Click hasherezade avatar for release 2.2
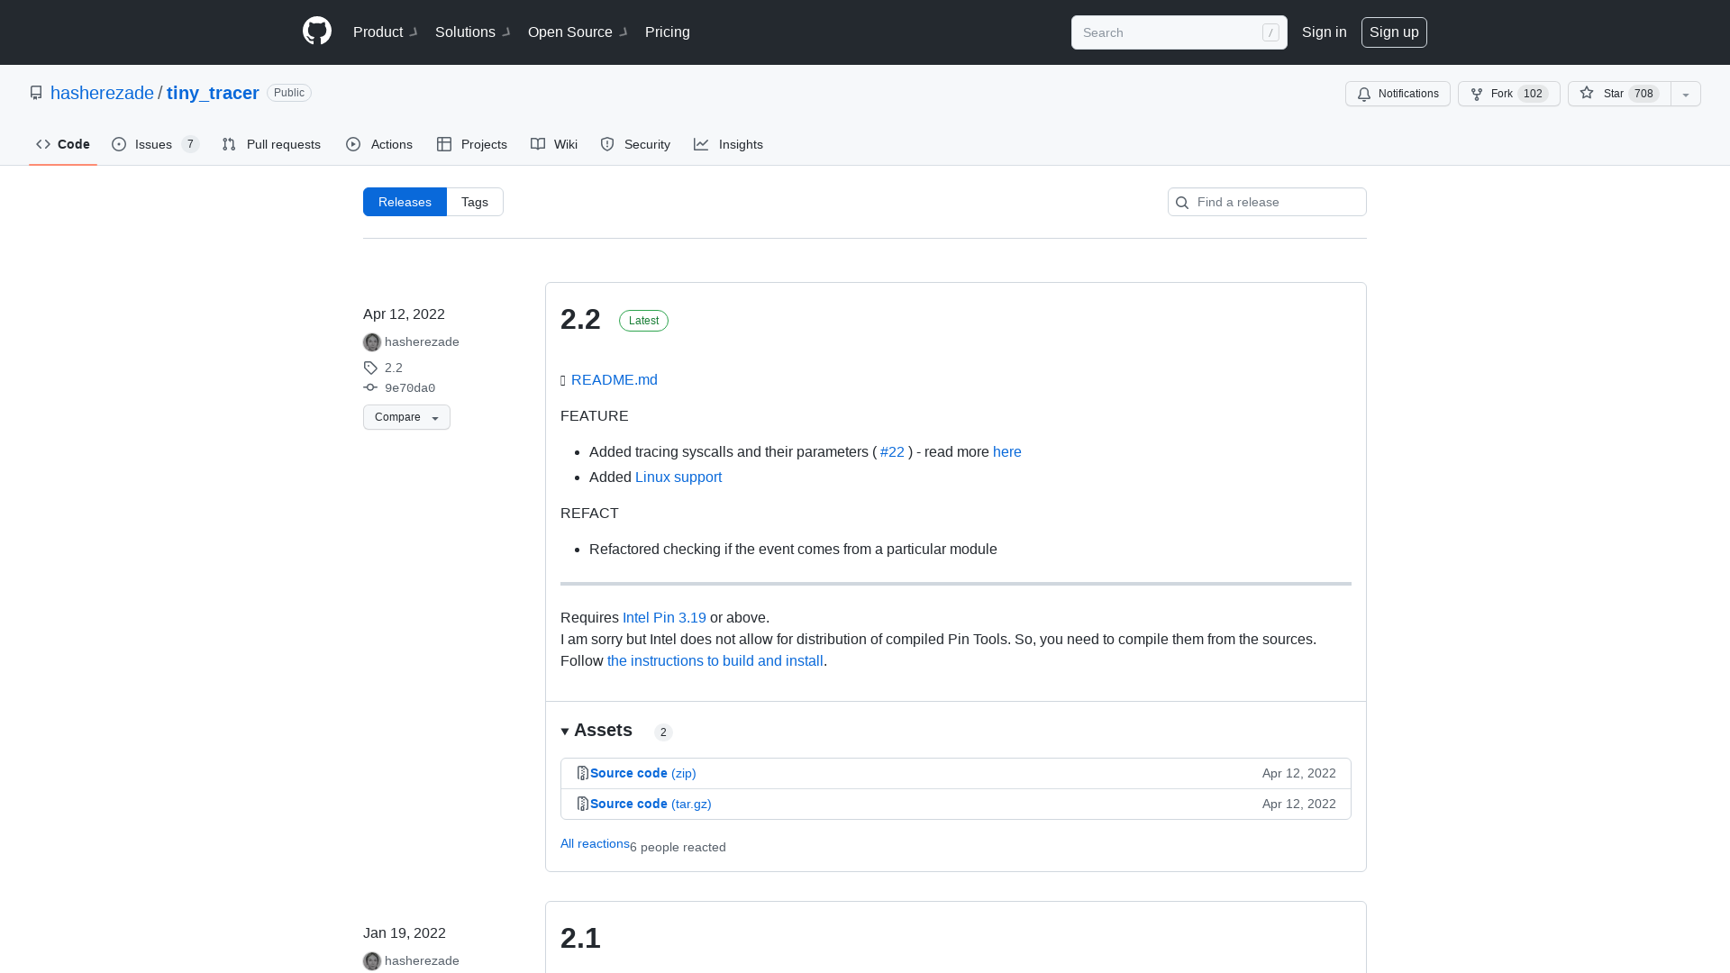Viewport: 1730px width, 973px height. [x=372, y=342]
